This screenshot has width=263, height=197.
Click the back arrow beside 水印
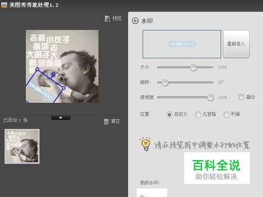coord(135,21)
